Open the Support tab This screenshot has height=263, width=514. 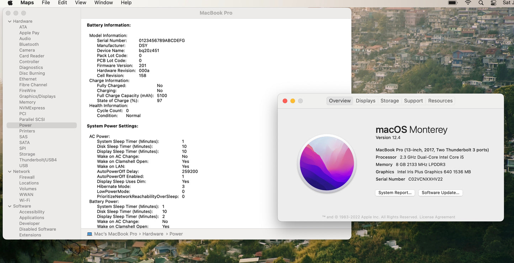[x=413, y=101]
